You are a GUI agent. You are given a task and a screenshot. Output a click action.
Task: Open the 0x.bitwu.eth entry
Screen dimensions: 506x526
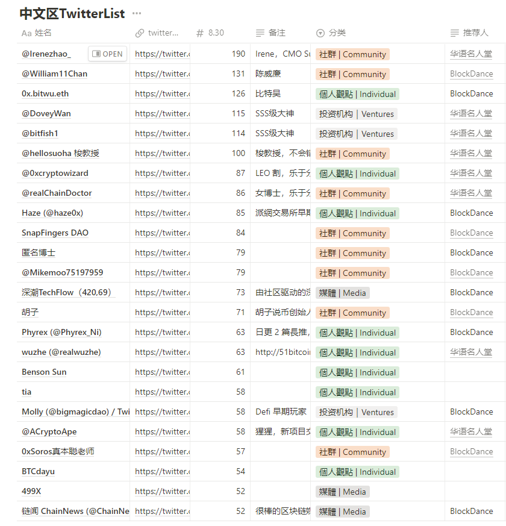45,93
